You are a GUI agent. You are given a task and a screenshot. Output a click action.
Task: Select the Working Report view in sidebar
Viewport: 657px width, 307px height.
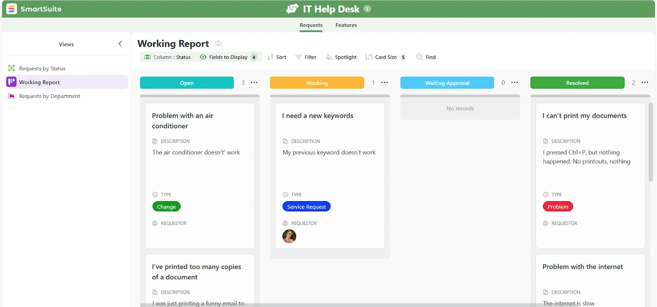pyautogui.click(x=67, y=82)
